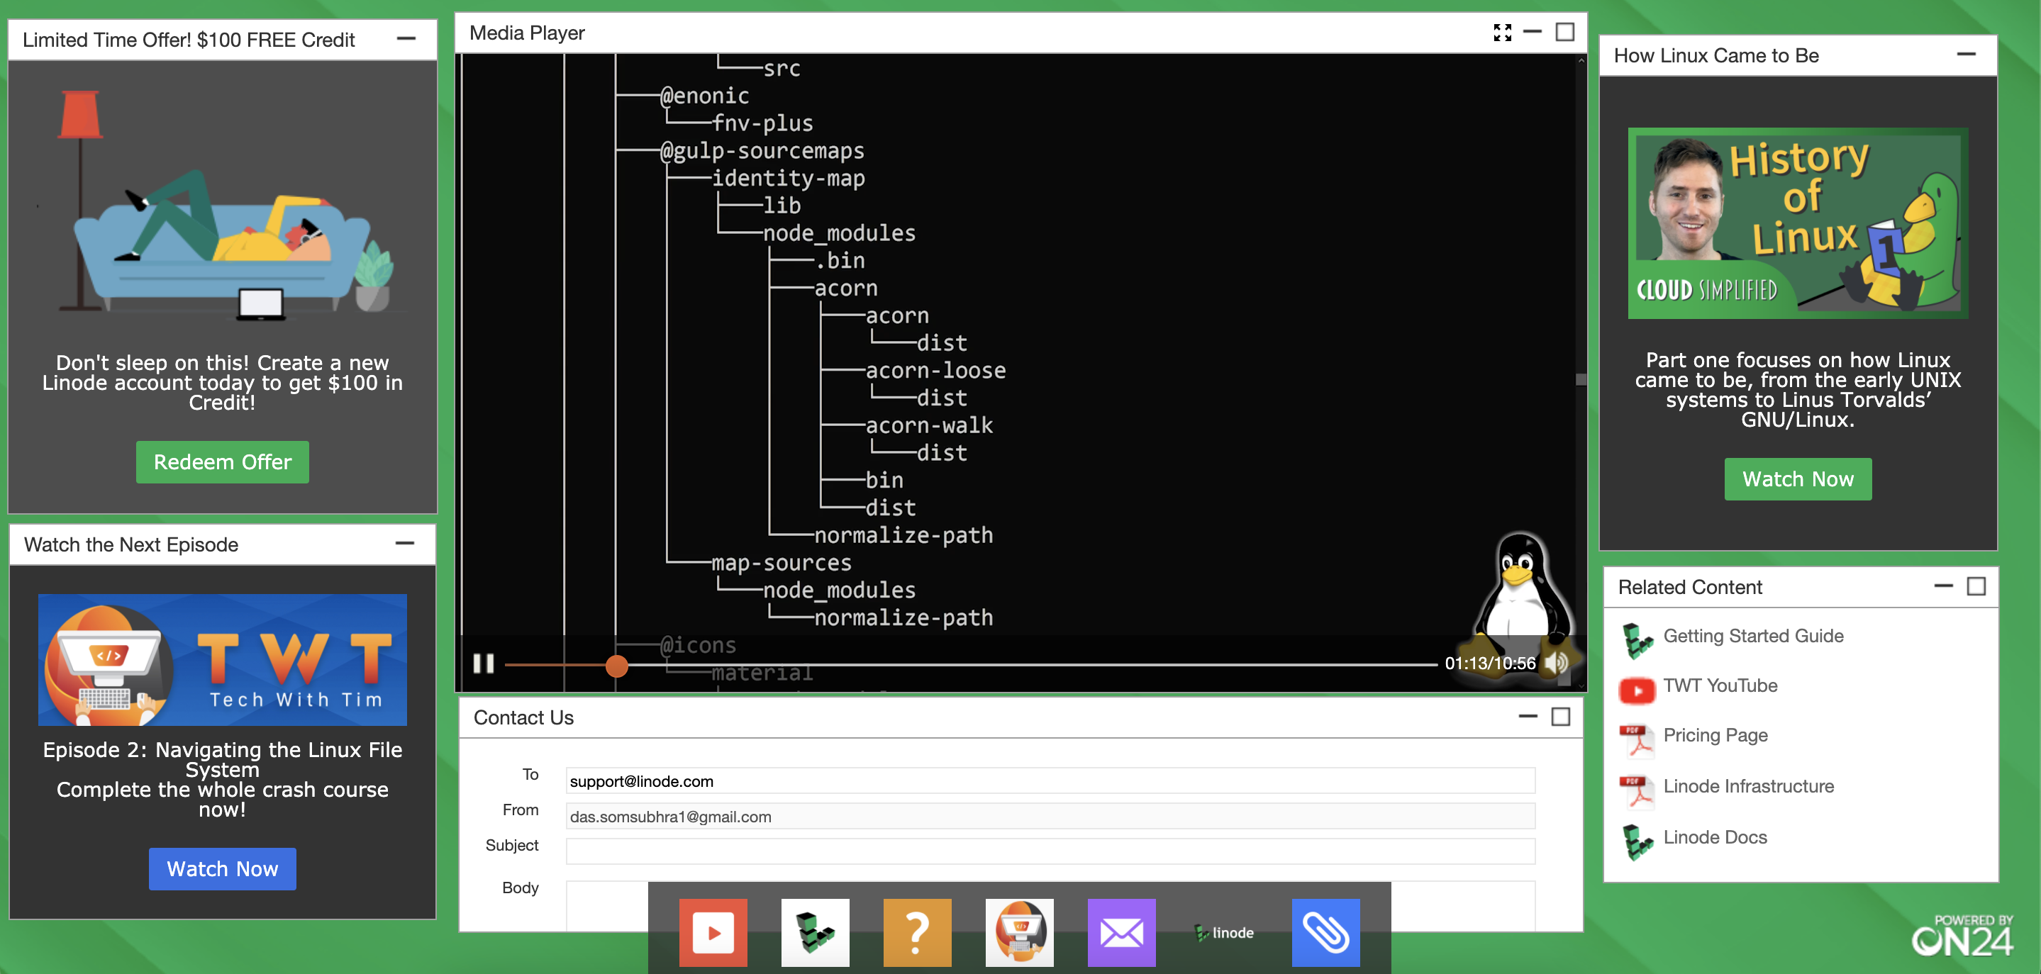Click the Tech With Tim dock icon
The image size is (2041, 974).
pos(1019,932)
